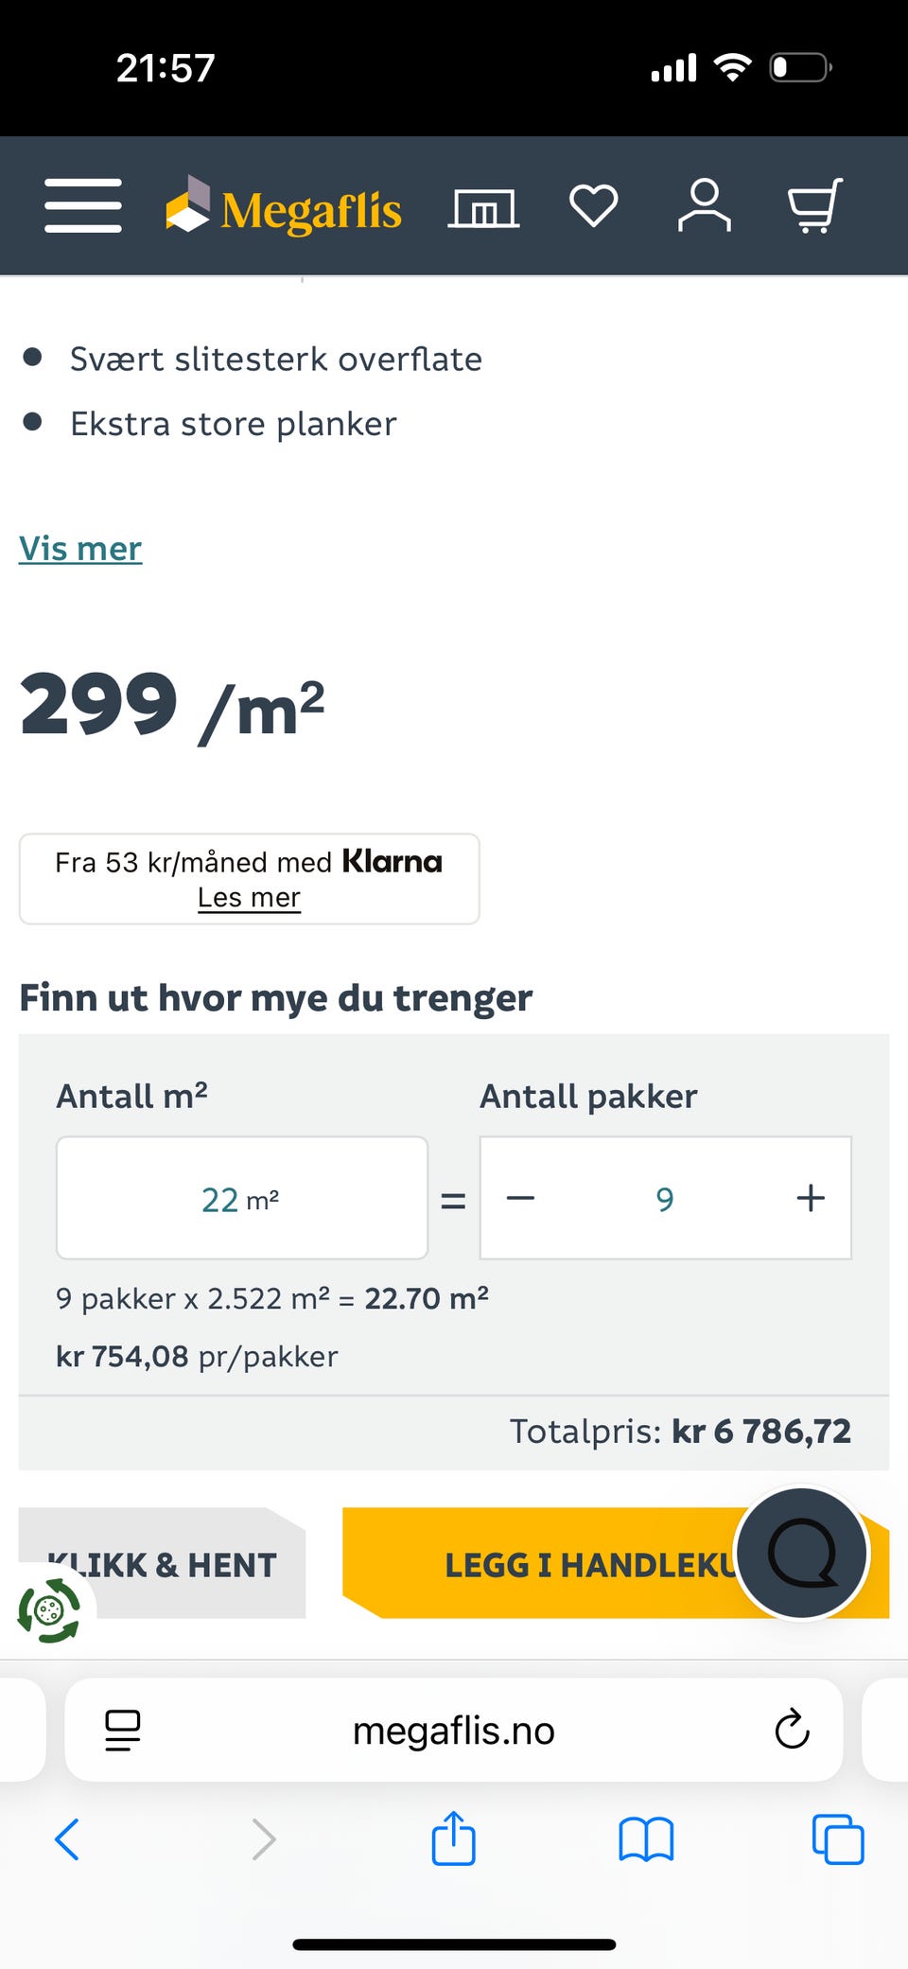Expand description with Vis mer
The height and width of the screenshot is (1969, 908).
(x=80, y=549)
